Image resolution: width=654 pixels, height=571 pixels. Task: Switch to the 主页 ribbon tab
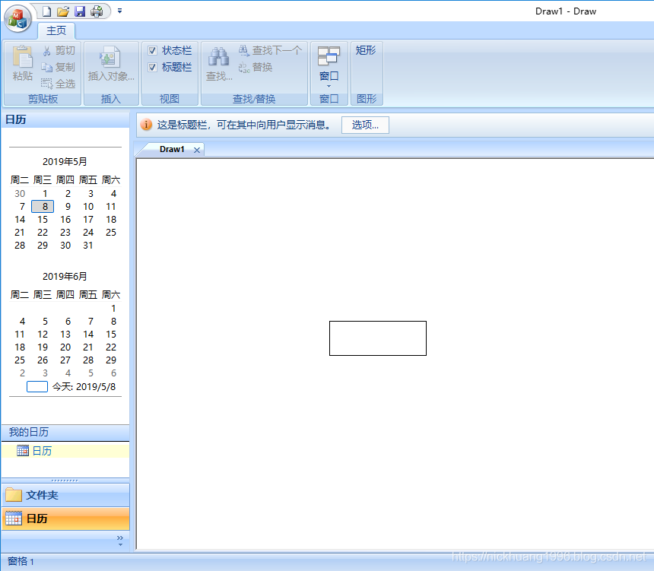56,30
